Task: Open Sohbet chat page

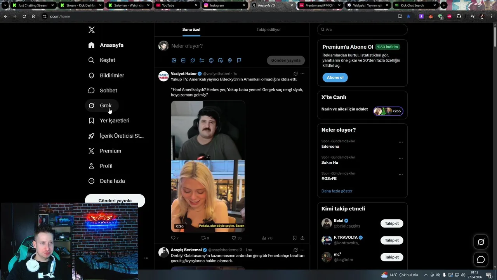Action: 103,90
